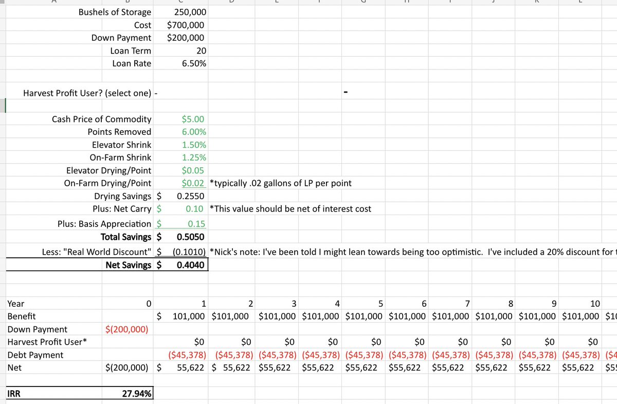Select the Year 6 Benefit $101,000
This screenshot has width=617, height=404.
[x=408, y=315]
